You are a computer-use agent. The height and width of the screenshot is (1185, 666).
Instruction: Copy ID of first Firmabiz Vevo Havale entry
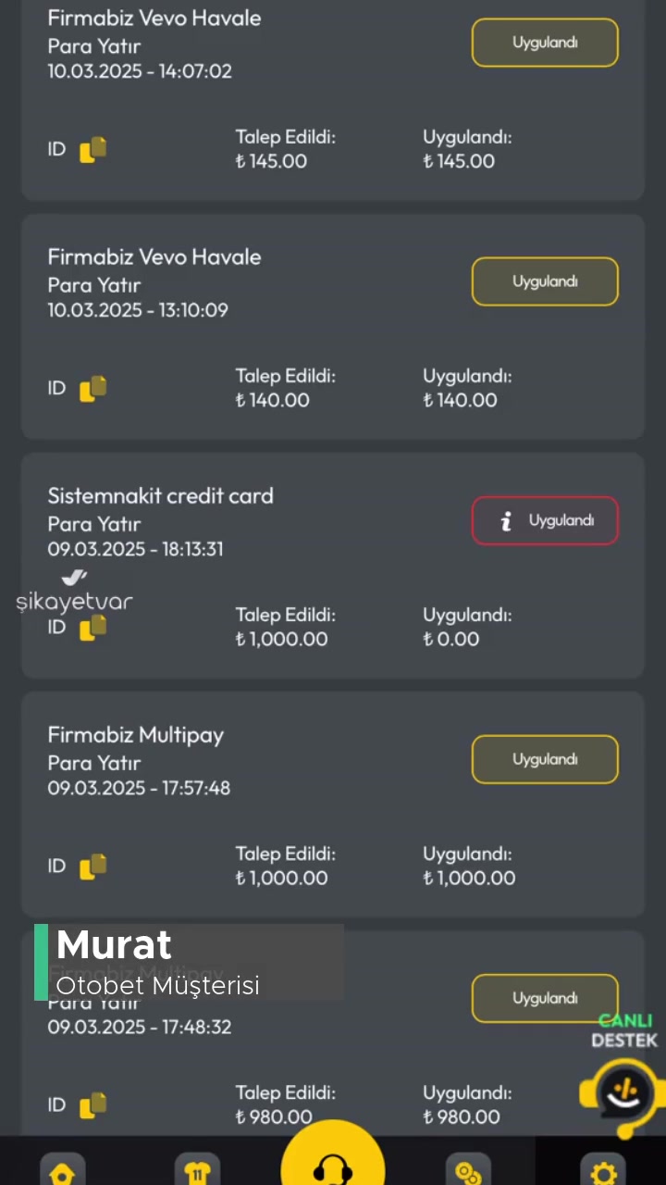click(92, 149)
